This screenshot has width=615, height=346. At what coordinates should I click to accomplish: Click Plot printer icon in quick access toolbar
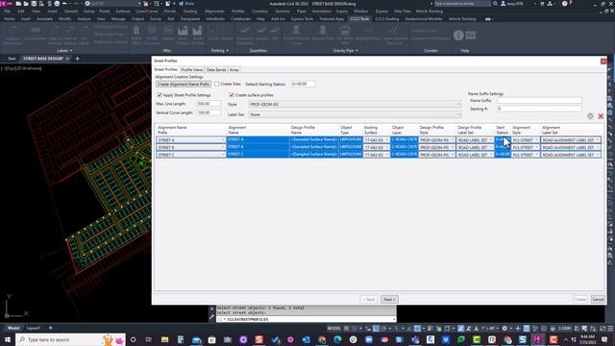click(x=57, y=4)
